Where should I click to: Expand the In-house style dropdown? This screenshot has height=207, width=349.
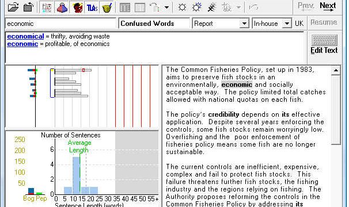point(287,24)
